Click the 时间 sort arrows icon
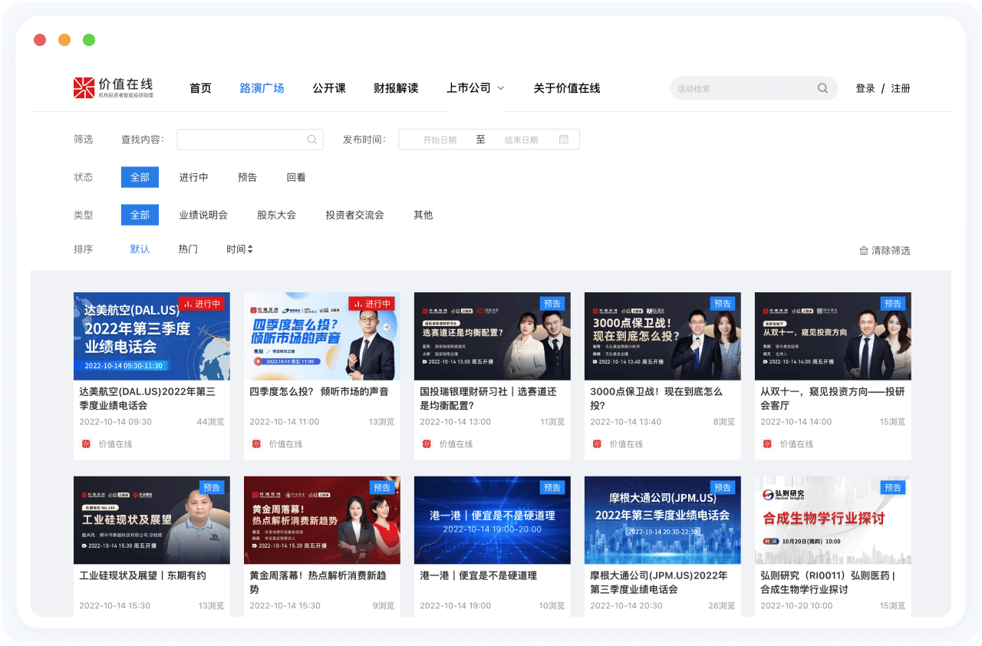This screenshot has width=982, height=646. (250, 249)
